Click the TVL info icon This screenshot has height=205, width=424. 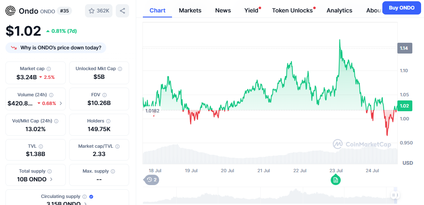click(x=41, y=146)
